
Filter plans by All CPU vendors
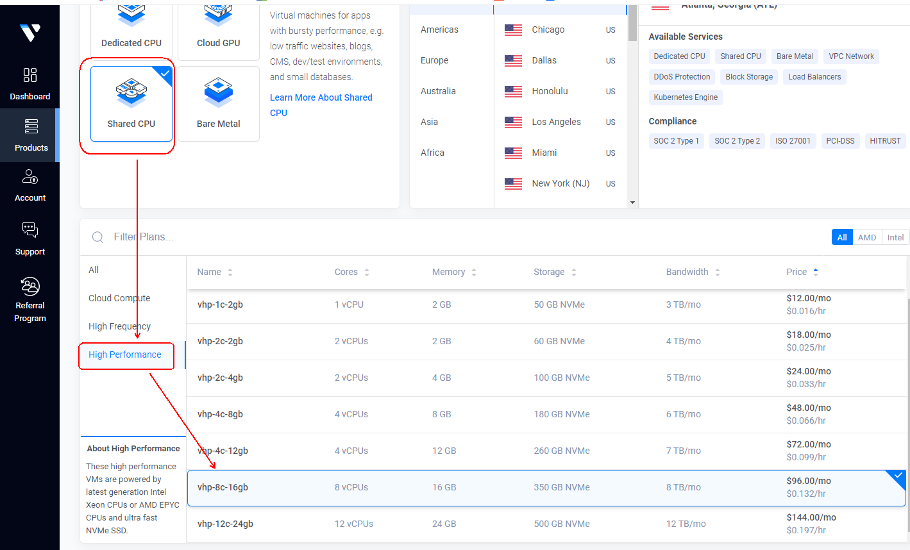[842, 237]
